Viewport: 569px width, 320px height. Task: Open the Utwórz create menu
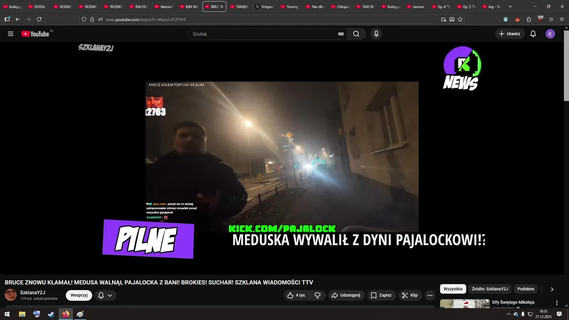point(510,34)
